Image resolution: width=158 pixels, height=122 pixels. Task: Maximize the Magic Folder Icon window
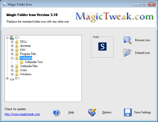144,5
